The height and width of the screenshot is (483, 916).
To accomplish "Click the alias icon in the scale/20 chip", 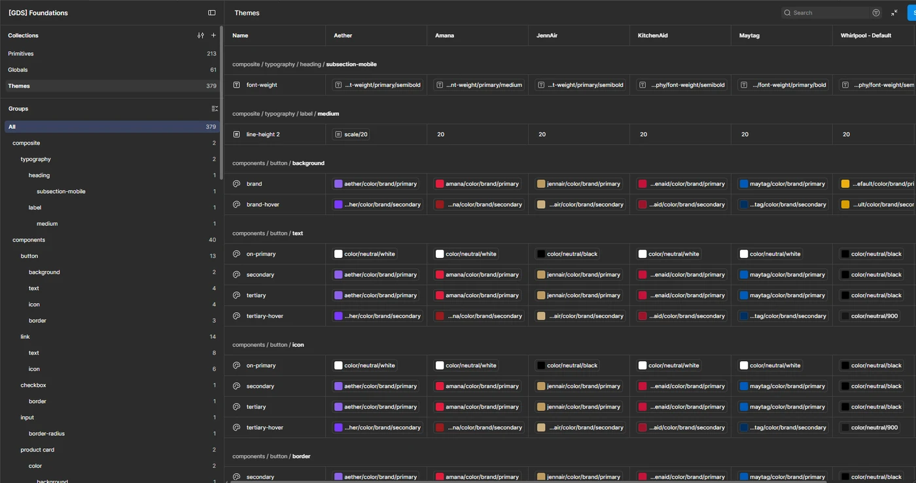I will tap(338, 134).
